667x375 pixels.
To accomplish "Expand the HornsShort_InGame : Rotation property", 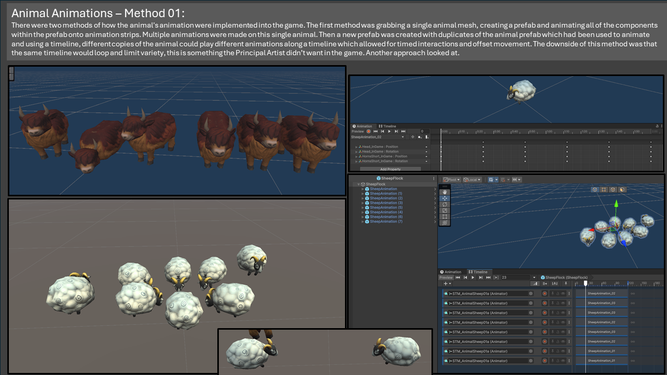I will (356, 161).
